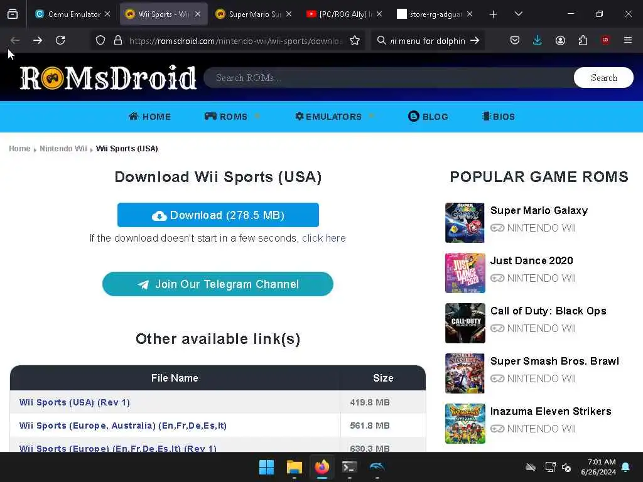643x482 pixels.
Task: Open Call of Duty: Black Ops title
Action: click(x=548, y=311)
